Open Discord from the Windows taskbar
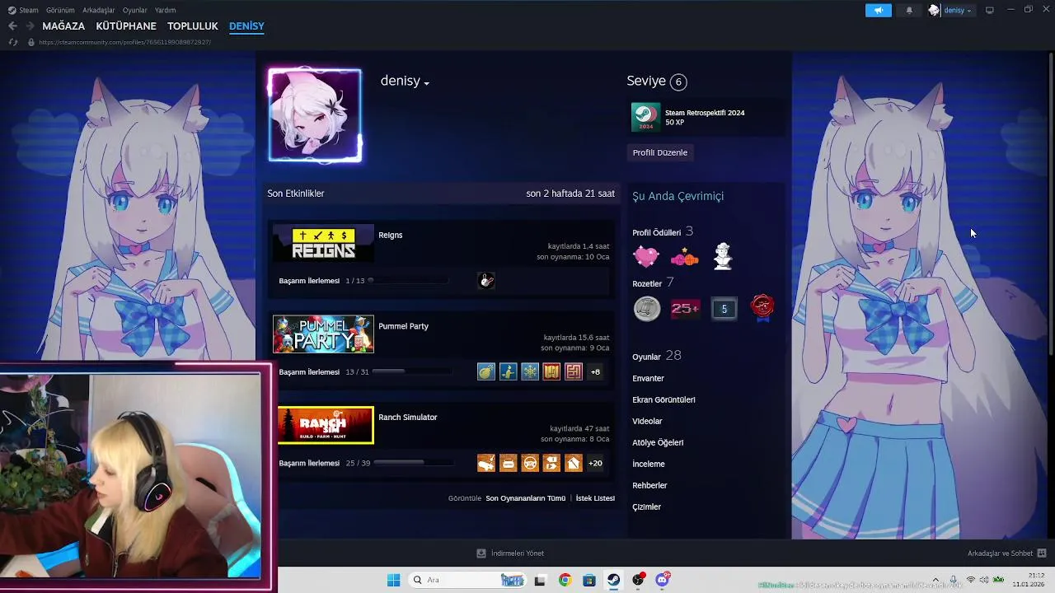 (x=663, y=580)
